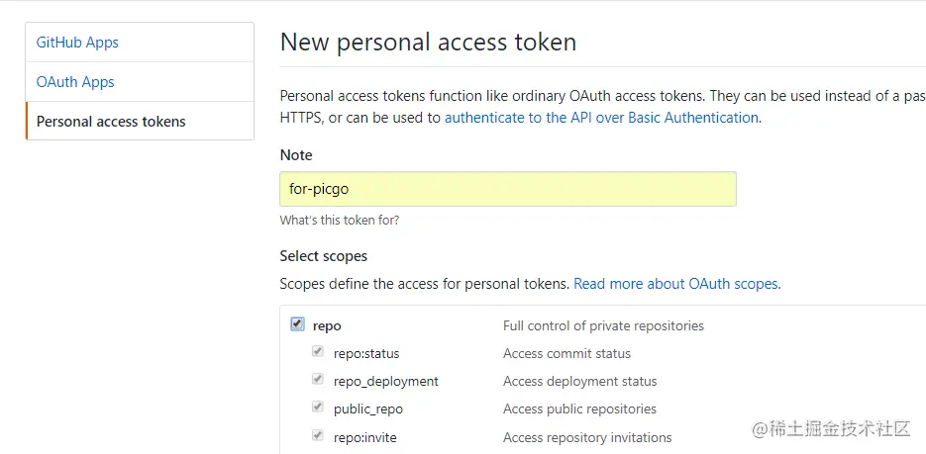Click the repo:status scope label
926x454 pixels.
[x=366, y=354]
